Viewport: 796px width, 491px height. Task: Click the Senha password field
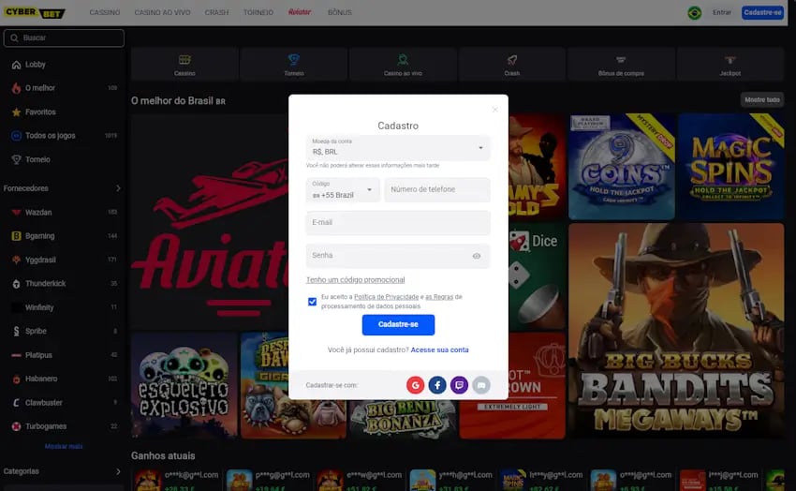[398, 256]
